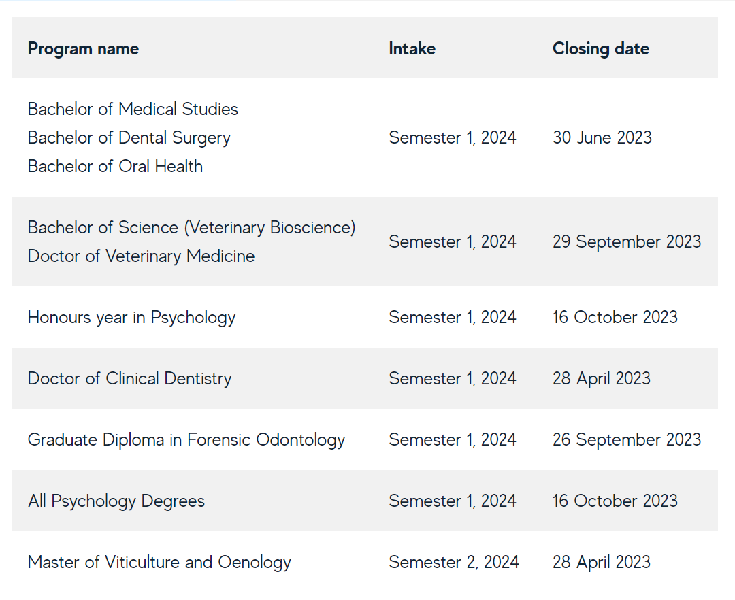Click Graduate Diploma in Forensic Odontology
Image resolution: width=735 pixels, height=600 pixels.
click(186, 439)
